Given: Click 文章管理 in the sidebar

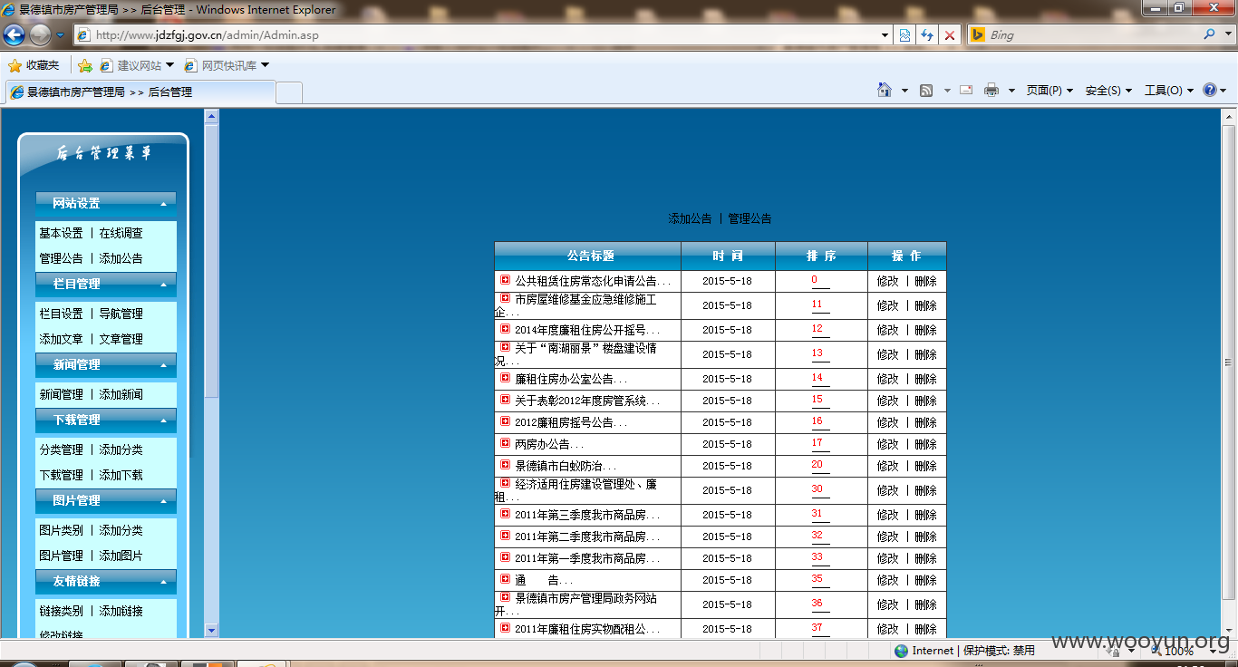Looking at the screenshot, I should click(x=121, y=339).
